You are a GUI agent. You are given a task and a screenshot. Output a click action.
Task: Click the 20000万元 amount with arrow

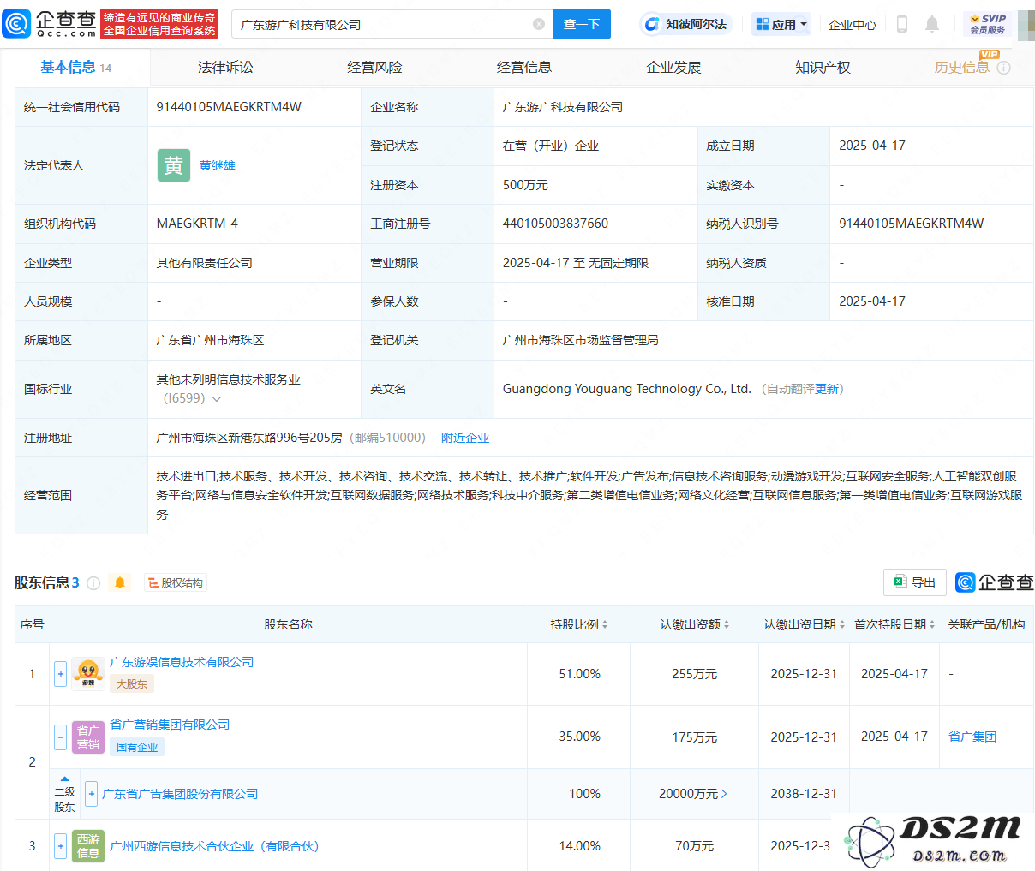coord(693,794)
